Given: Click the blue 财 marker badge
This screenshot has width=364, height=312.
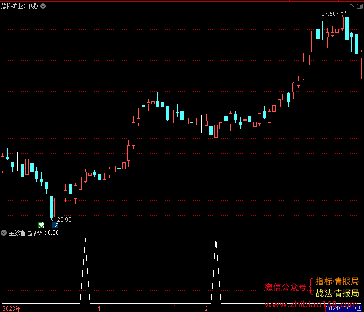Looking at the screenshot, I should 55,225.
